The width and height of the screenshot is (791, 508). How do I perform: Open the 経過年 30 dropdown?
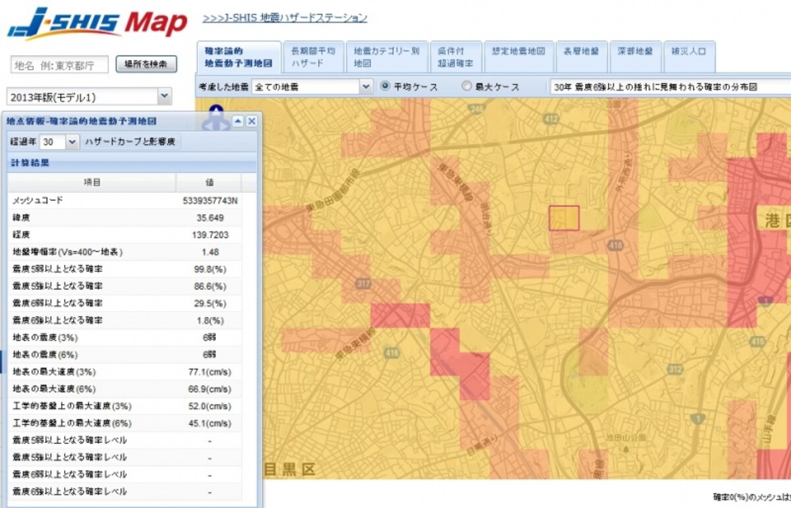coord(59,142)
